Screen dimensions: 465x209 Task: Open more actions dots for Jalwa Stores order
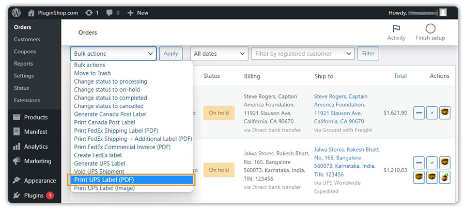tap(419, 163)
